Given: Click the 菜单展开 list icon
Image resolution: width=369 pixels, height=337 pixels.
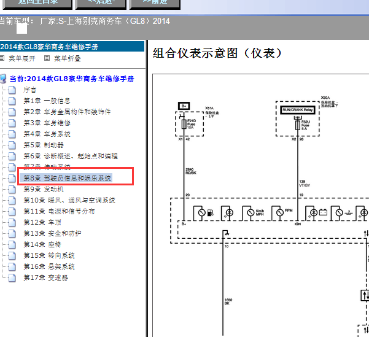Looking at the screenshot, I should tap(2, 58).
